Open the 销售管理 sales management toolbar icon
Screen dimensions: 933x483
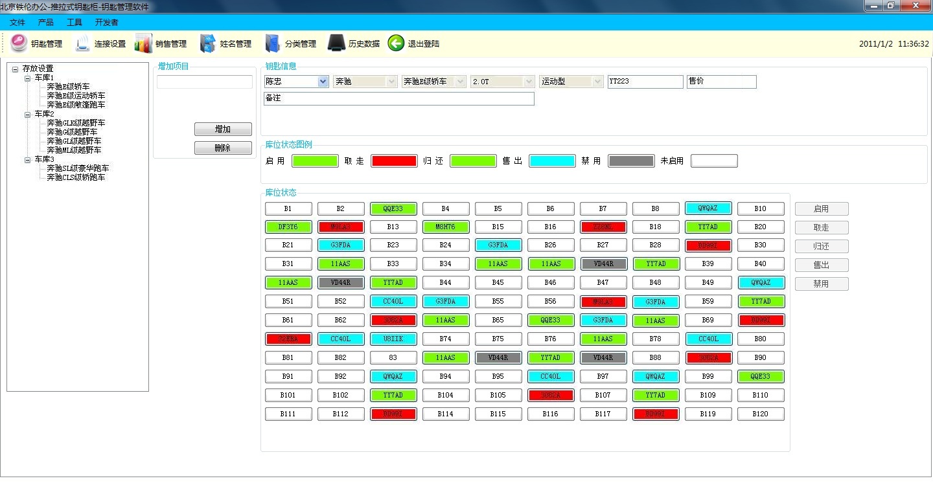coord(143,43)
